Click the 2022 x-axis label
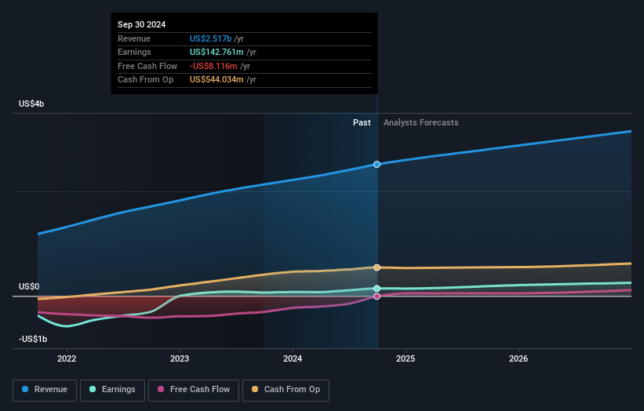 (67, 359)
